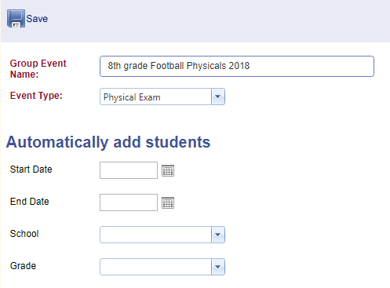Open the Start Date calendar picker icon
Screen dimensions: 390x288
pyautogui.click(x=168, y=171)
